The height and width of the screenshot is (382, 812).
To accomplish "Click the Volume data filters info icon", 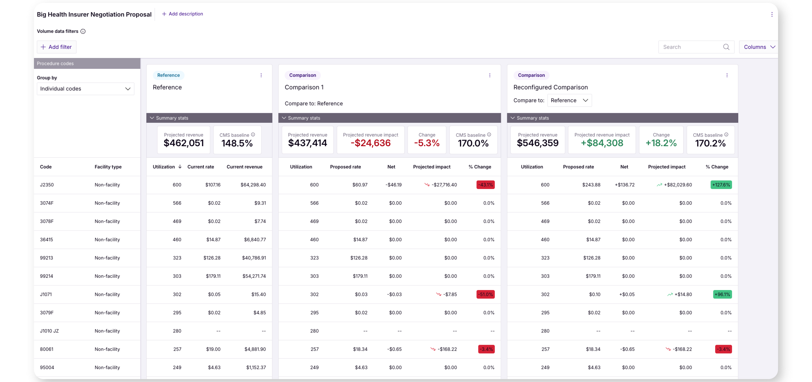I will 83,31.
